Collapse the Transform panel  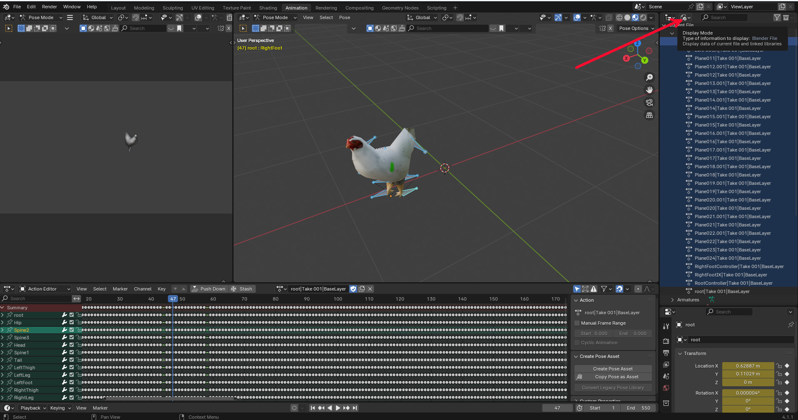tap(680, 353)
